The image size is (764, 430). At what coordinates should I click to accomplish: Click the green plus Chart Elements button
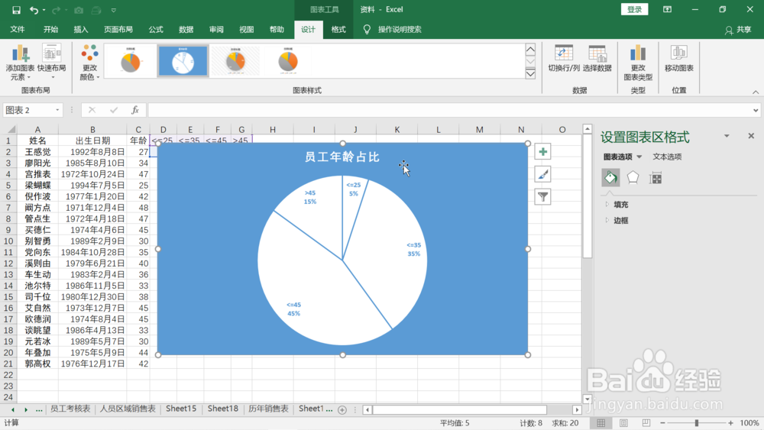[542, 152]
